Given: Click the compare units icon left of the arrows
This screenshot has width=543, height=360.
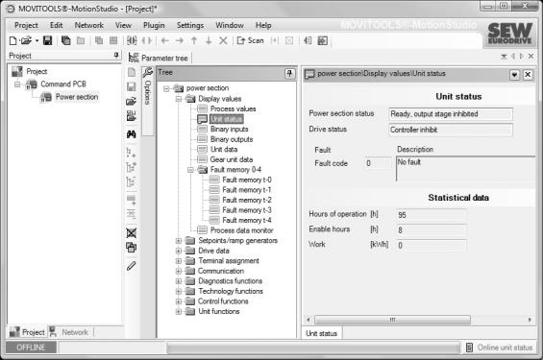Looking at the screenshot, I should 132,41.
